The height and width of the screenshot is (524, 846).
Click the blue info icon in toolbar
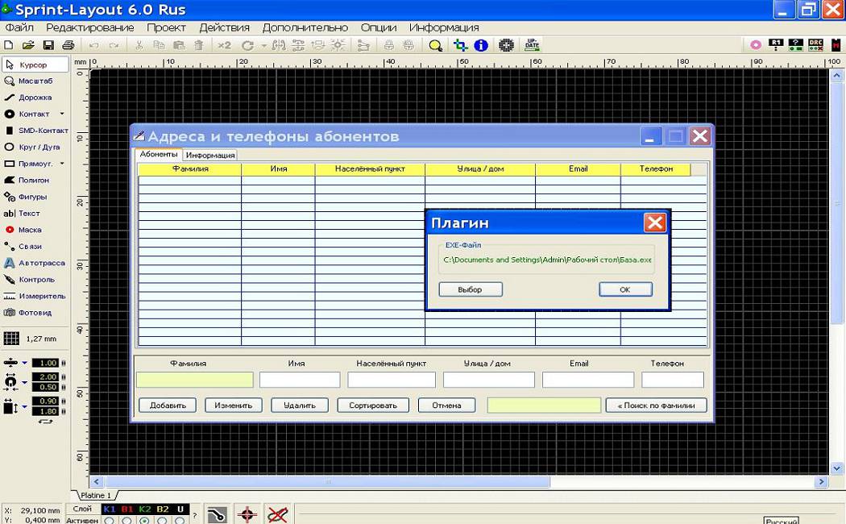click(481, 45)
